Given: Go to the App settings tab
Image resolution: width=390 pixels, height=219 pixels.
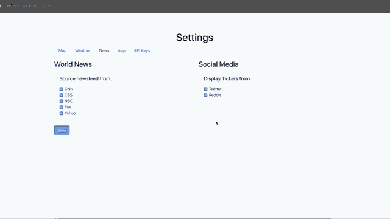Looking at the screenshot, I should click(x=122, y=50).
